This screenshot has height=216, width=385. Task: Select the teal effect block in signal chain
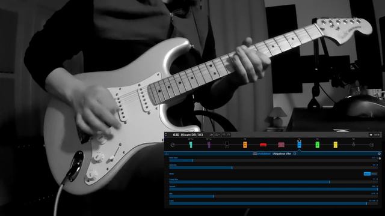pos(191,145)
